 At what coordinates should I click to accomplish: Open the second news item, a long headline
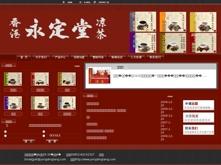tap(106, 111)
